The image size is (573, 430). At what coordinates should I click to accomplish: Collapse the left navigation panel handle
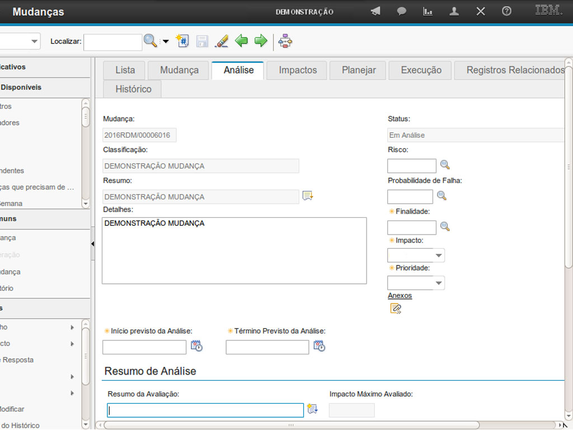pos(92,244)
